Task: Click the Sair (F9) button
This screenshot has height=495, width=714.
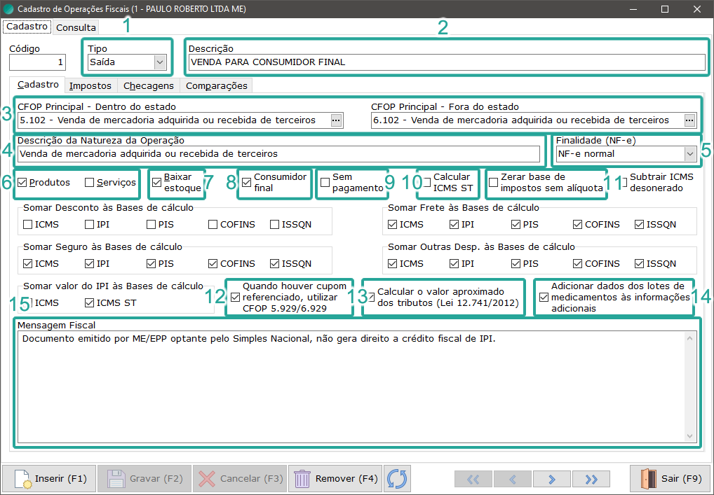Action: (670, 479)
